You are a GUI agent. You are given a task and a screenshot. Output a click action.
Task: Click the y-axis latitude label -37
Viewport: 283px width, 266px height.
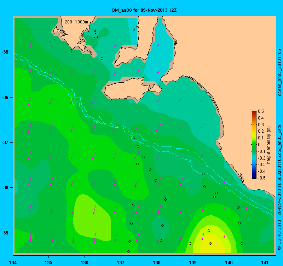(x=5, y=143)
